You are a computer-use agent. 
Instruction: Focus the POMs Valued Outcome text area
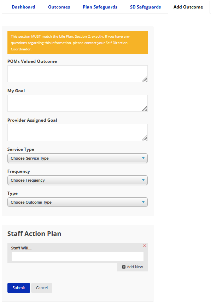78,74
